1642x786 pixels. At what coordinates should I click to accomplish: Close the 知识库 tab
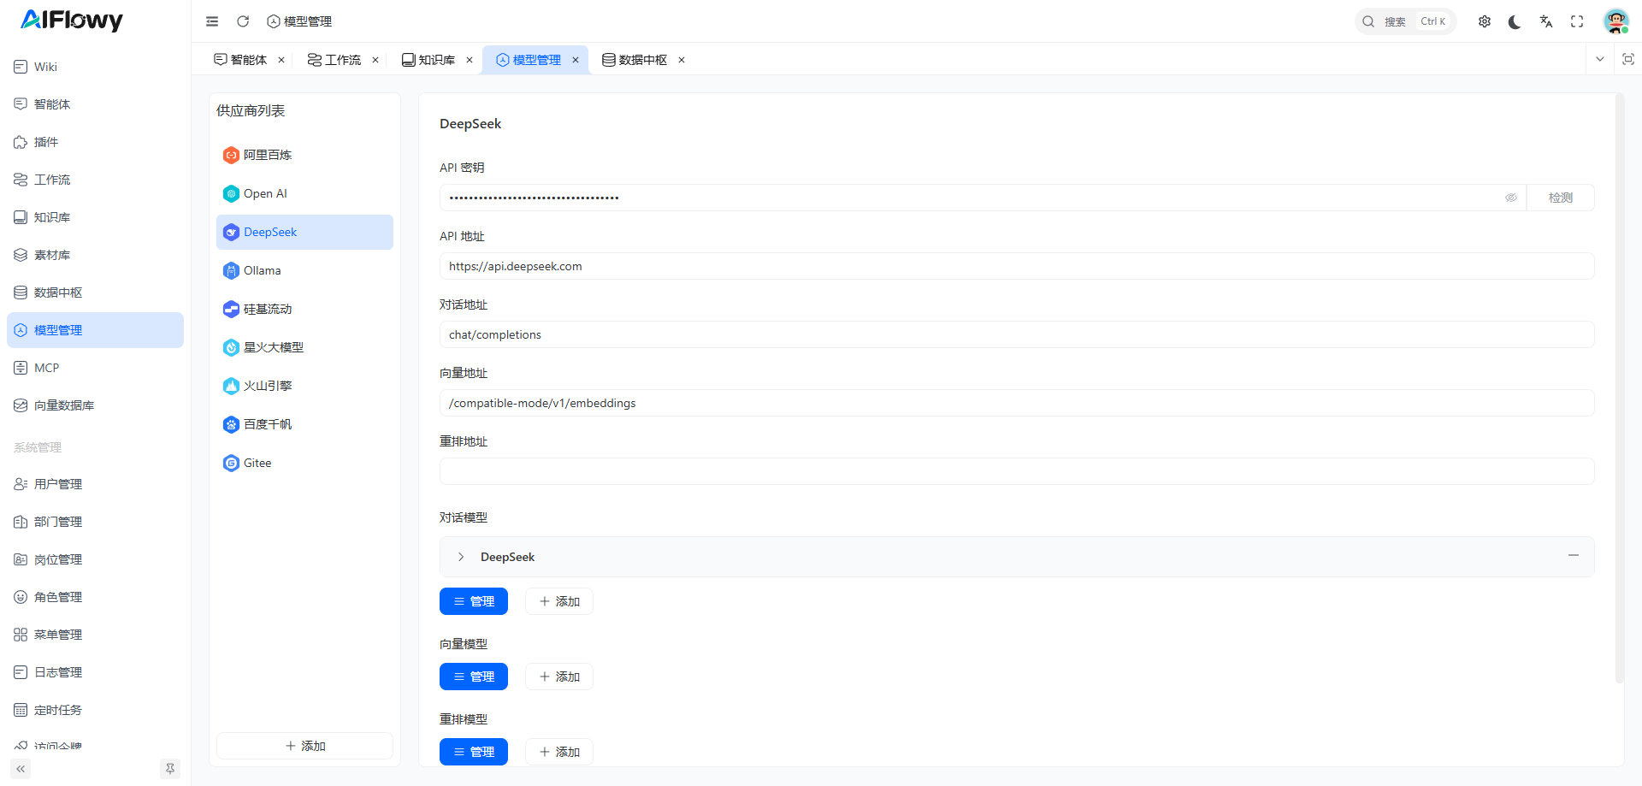point(470,60)
